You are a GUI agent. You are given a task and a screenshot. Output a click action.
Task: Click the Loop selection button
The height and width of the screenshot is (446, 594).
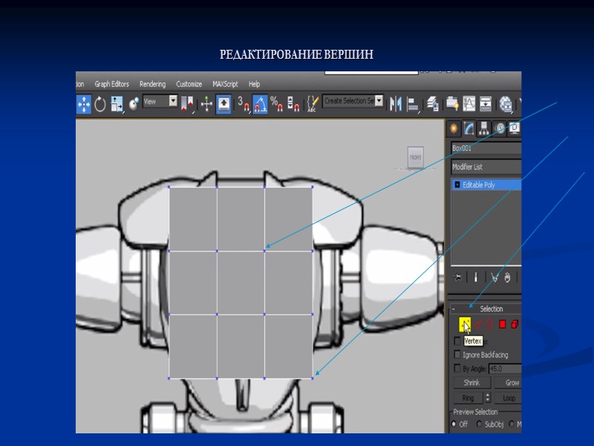click(509, 398)
